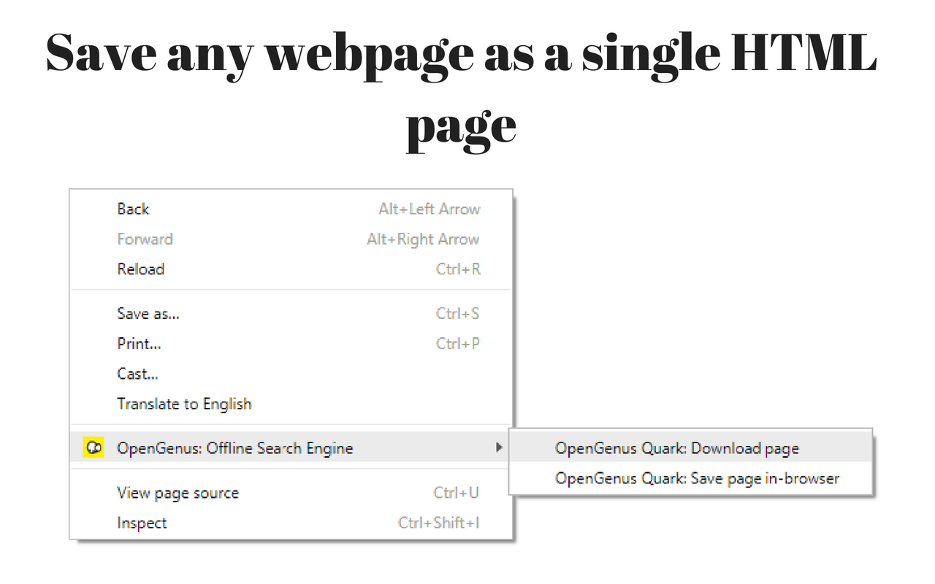Click the yellow OpenGenus extension icon

tap(94, 448)
